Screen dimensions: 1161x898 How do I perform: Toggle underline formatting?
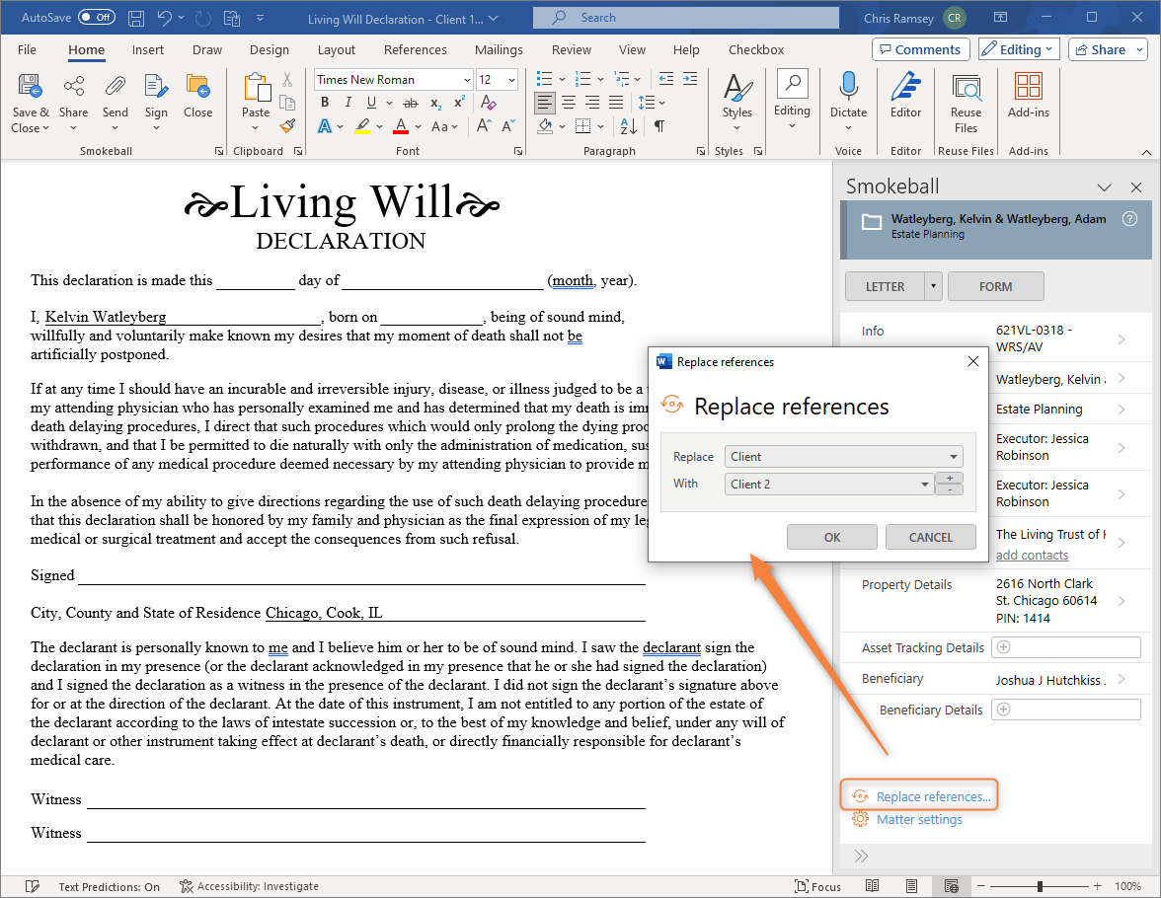371,103
